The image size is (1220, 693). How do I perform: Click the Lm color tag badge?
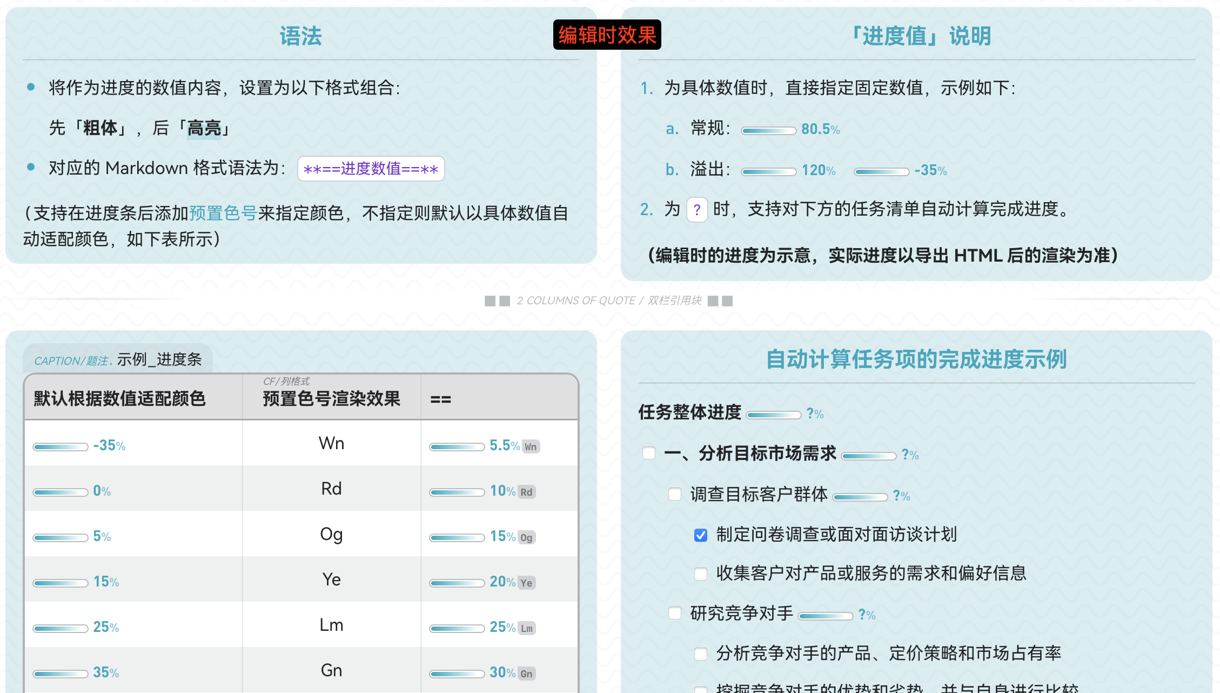[x=526, y=629]
